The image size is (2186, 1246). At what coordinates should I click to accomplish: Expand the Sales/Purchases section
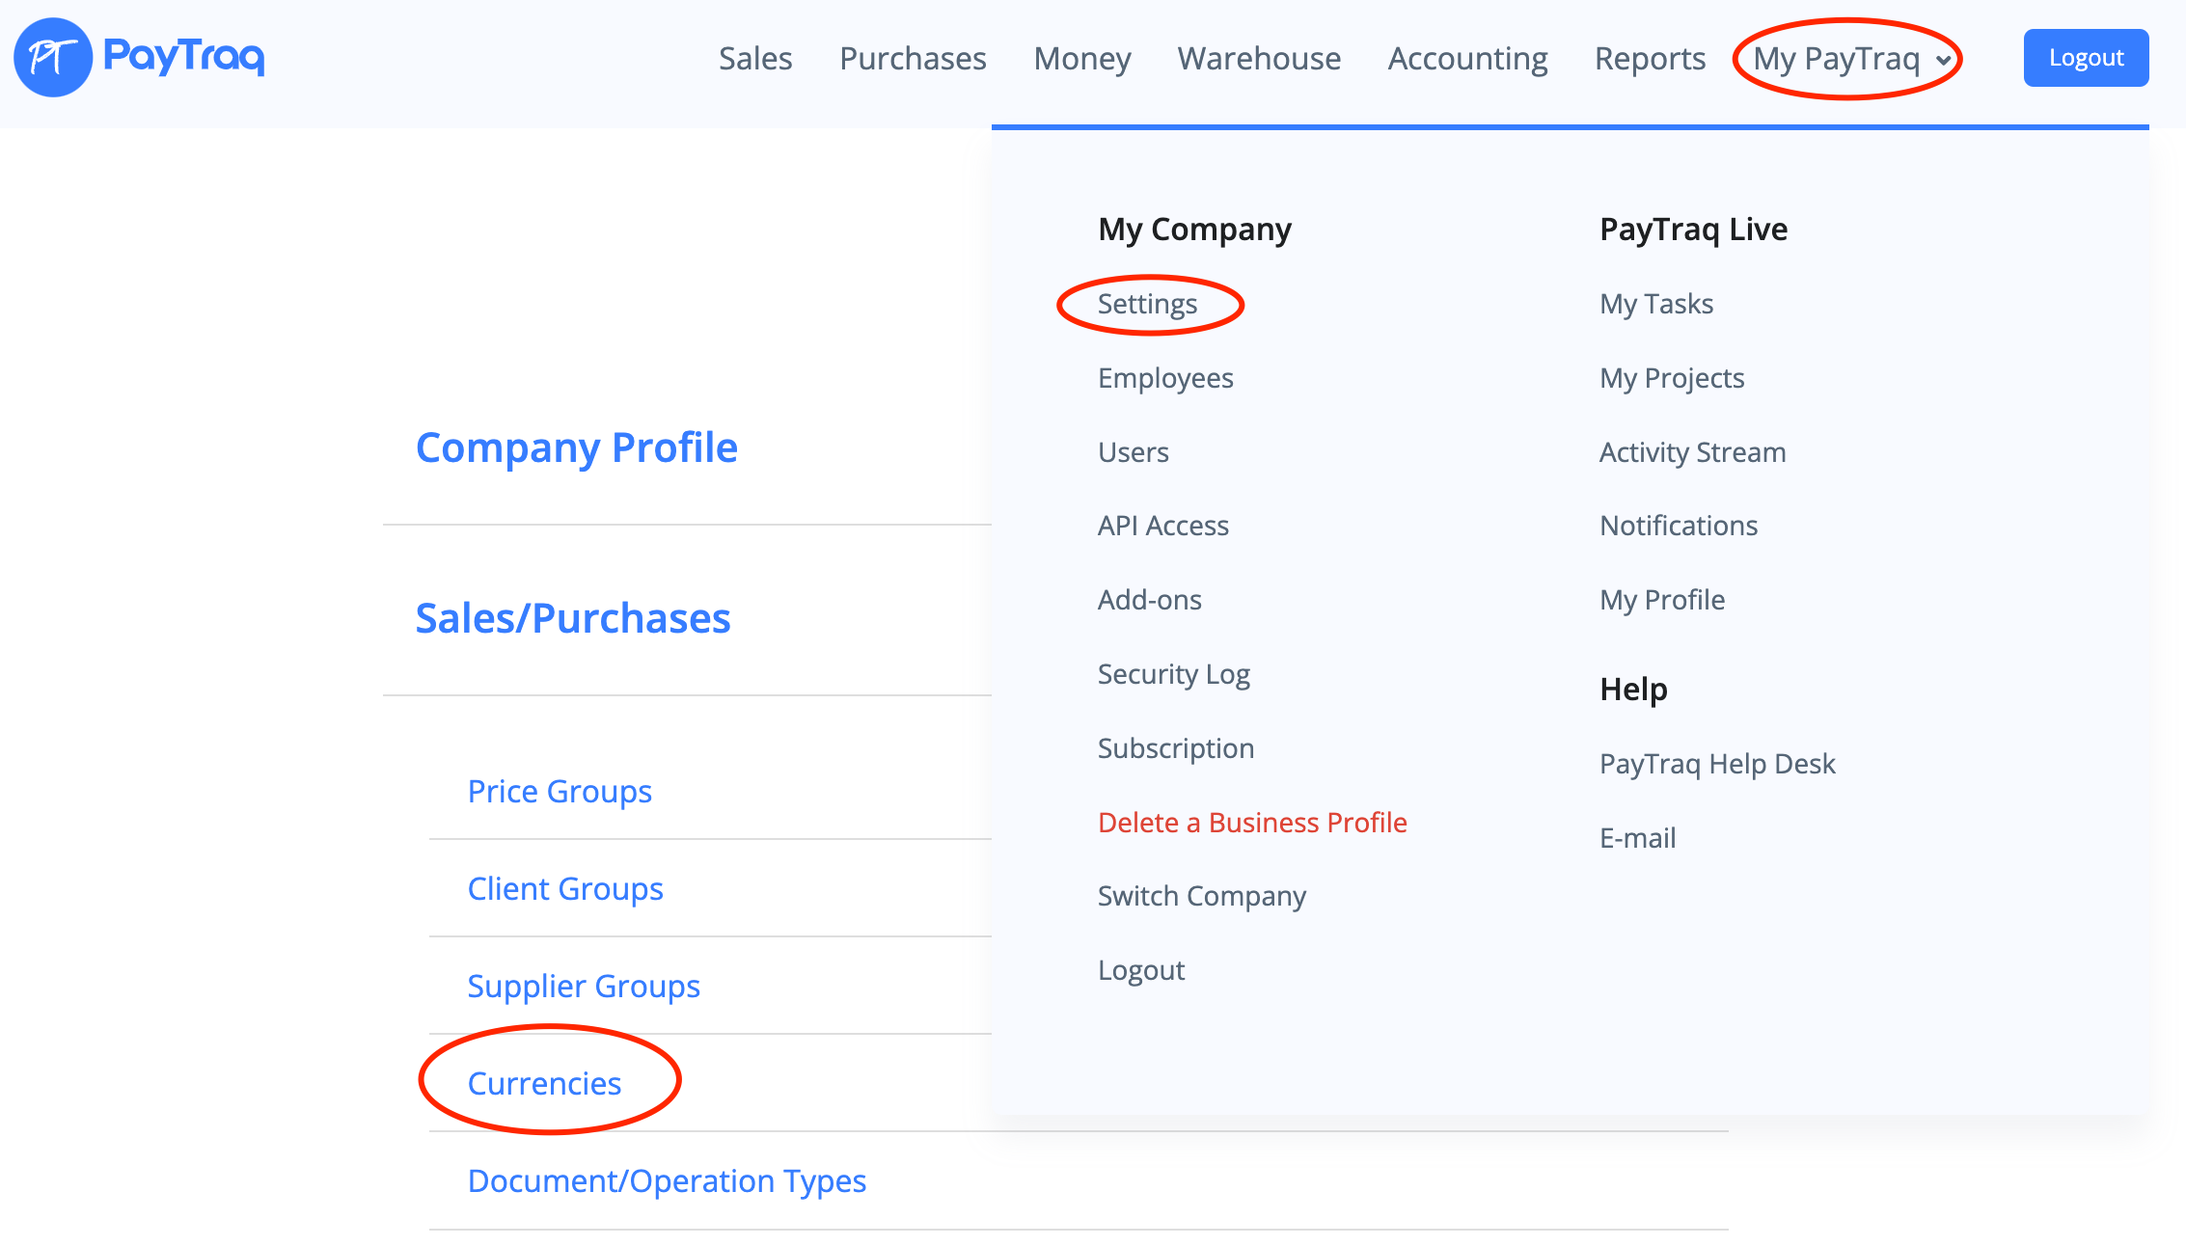click(x=572, y=618)
